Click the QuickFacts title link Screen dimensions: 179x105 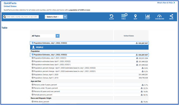[10, 3]
